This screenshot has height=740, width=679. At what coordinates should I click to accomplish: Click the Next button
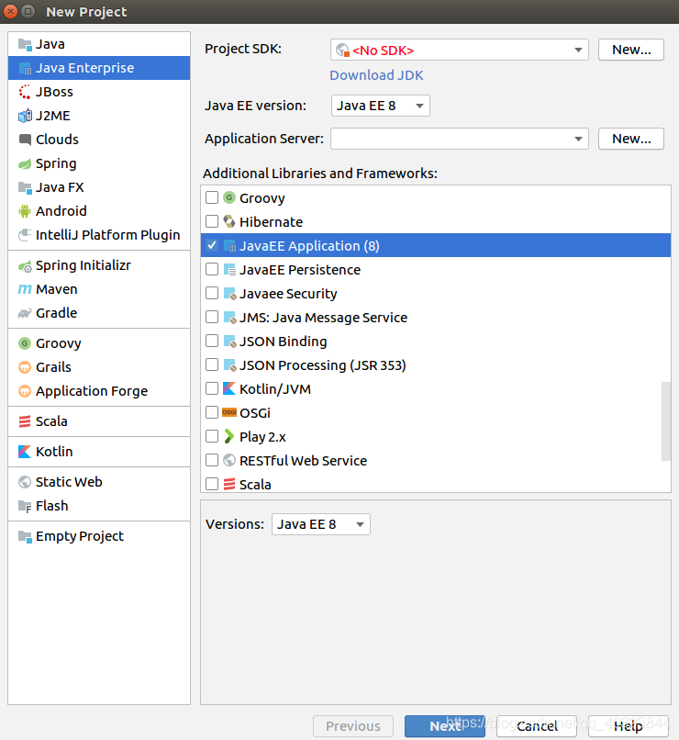(445, 726)
